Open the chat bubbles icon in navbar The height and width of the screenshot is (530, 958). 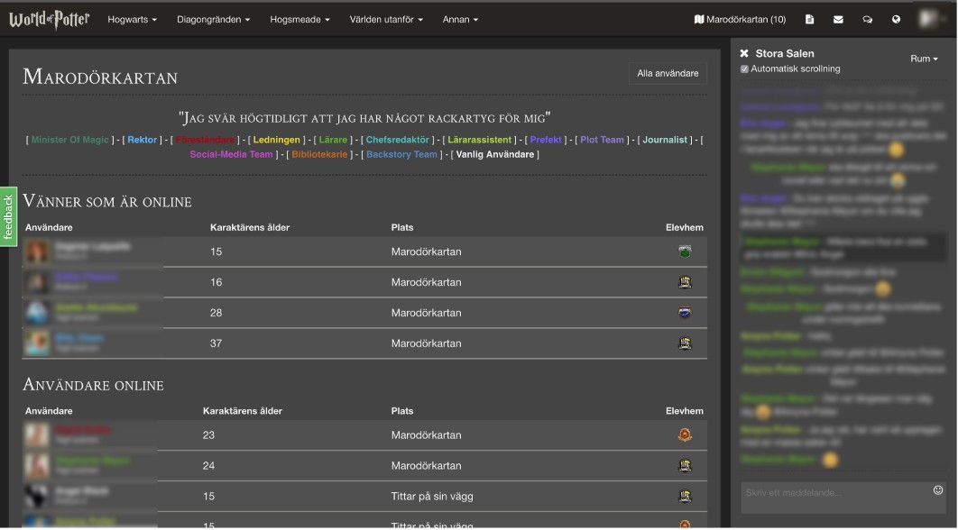[867, 19]
